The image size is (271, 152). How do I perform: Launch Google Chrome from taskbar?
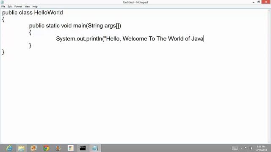(x=46, y=148)
